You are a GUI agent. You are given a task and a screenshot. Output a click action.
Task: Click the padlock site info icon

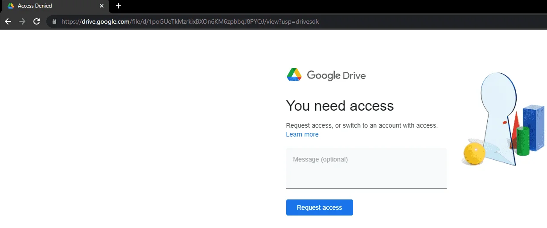[x=54, y=21]
